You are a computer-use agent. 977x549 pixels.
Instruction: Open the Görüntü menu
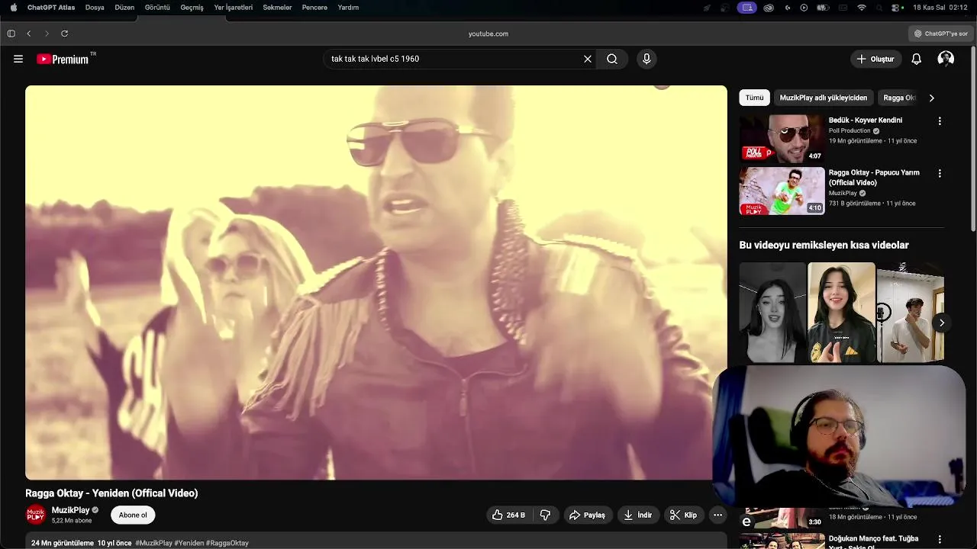click(x=157, y=8)
